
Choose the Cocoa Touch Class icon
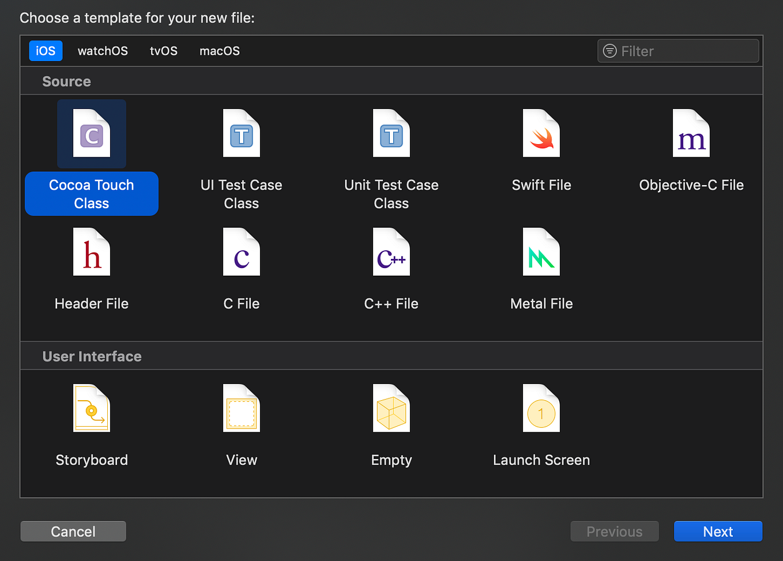coord(91,133)
